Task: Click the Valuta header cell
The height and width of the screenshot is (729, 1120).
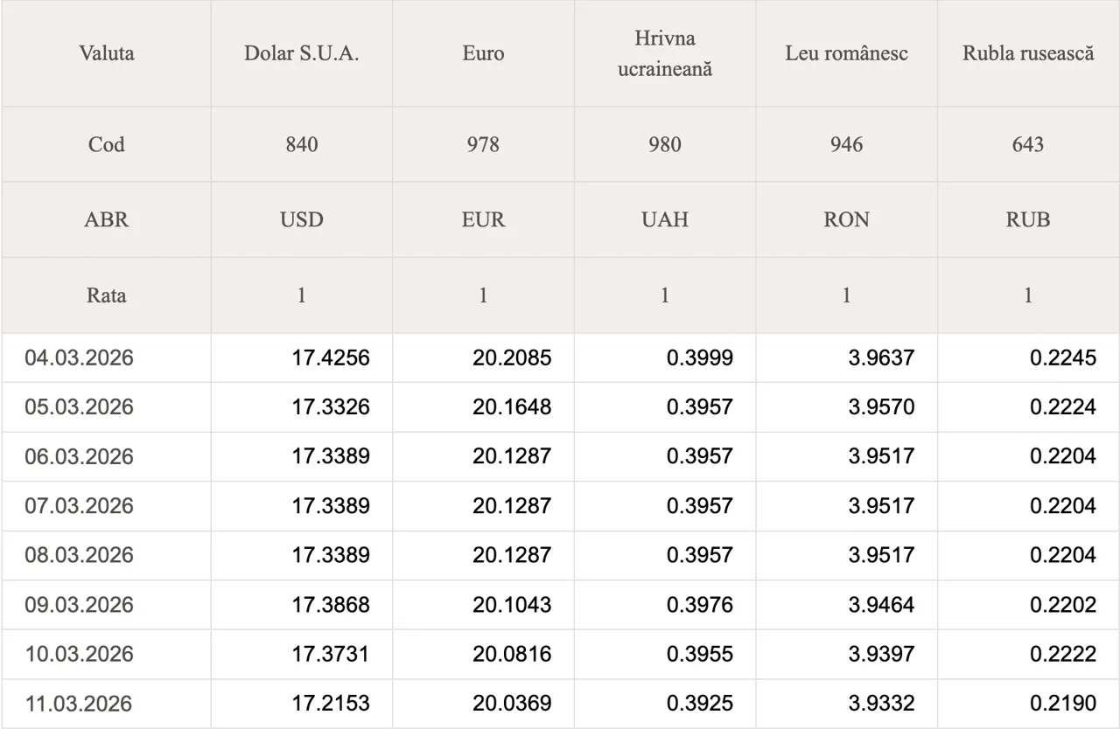Action: [x=107, y=53]
